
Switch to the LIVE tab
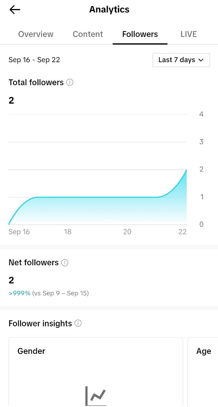click(x=189, y=34)
